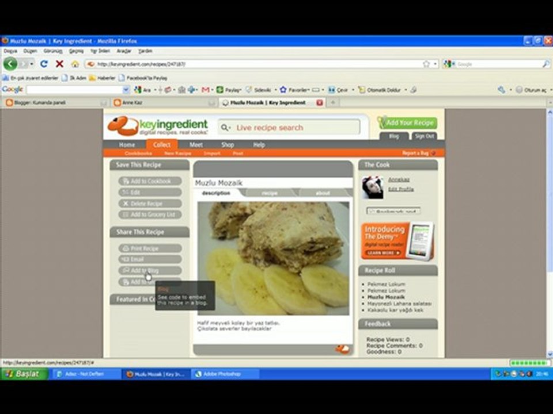
Task: Open the Gmail icon in the Google toolbar
Action: [x=205, y=90]
